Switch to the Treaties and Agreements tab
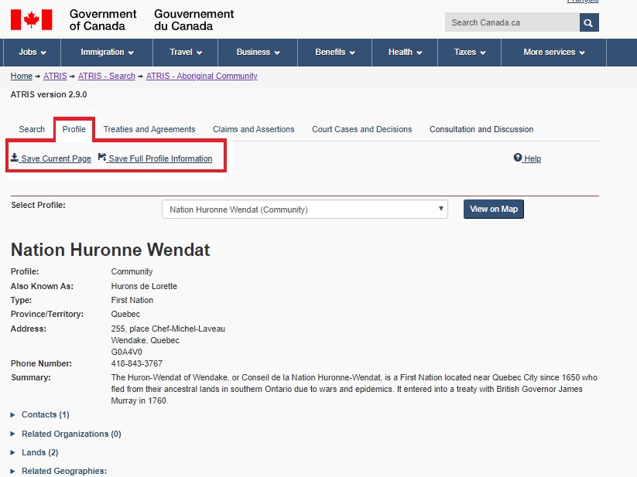This screenshot has width=637, height=477. 149,129
